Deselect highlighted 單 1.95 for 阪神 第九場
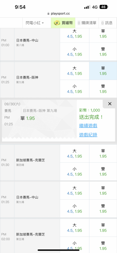The width and height of the screenshot is (117, 253). (103, 71)
